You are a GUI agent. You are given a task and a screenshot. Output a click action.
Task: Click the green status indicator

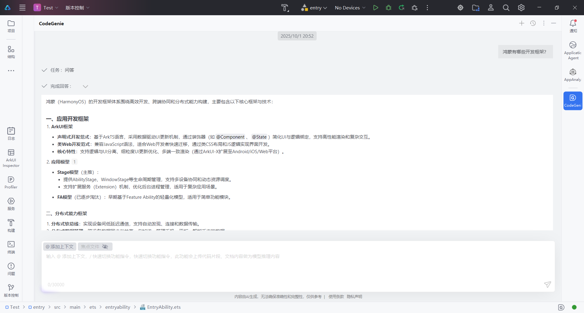click(x=574, y=307)
